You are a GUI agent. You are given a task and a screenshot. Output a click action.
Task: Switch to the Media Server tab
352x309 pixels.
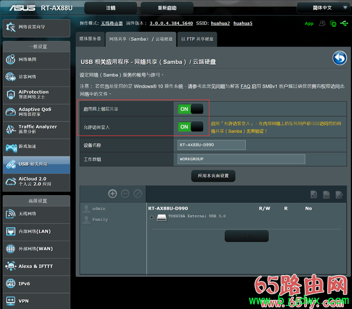point(90,39)
